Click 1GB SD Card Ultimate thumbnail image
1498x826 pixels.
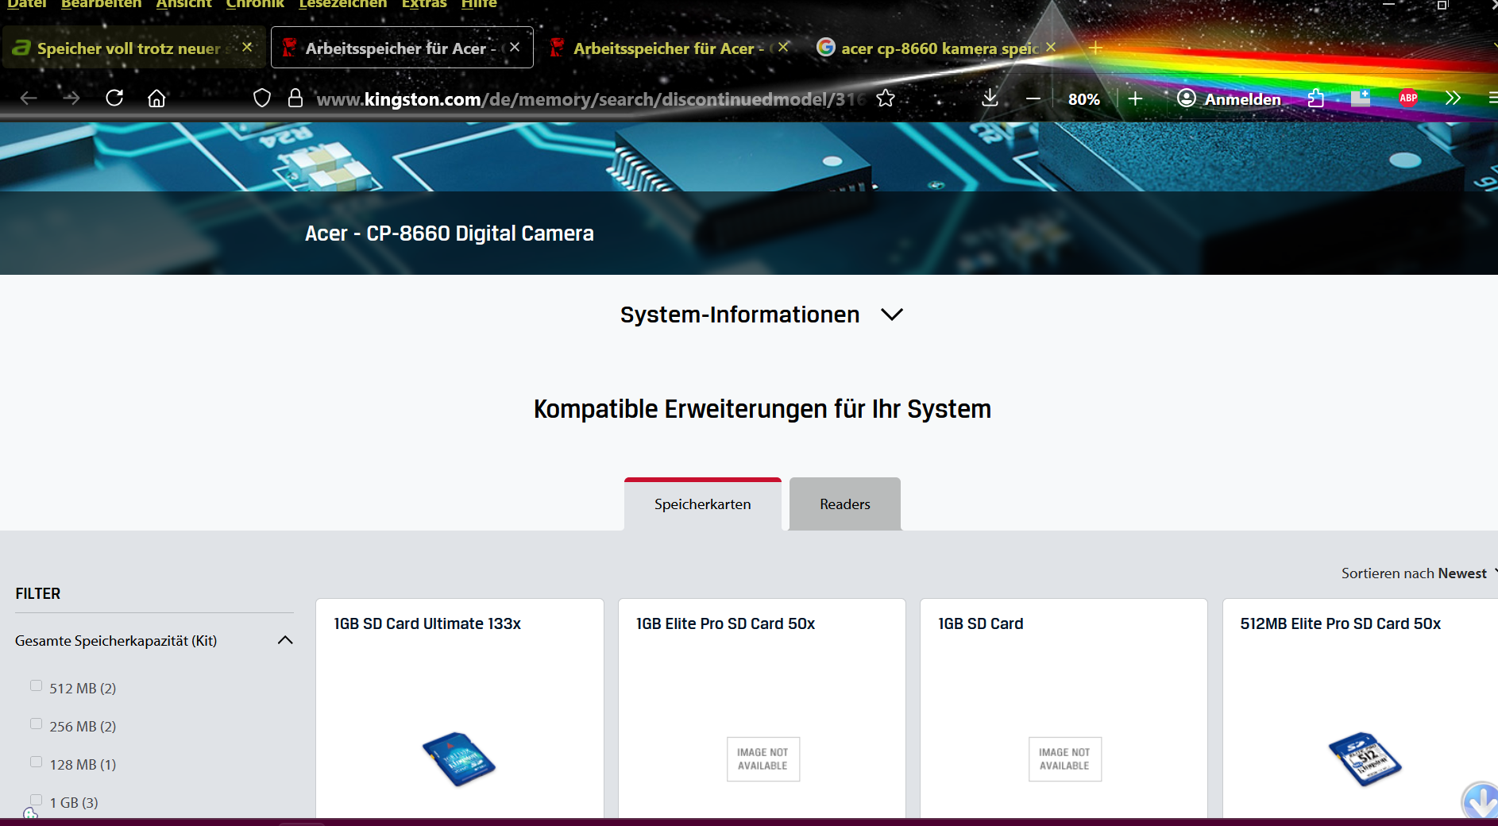tap(458, 759)
